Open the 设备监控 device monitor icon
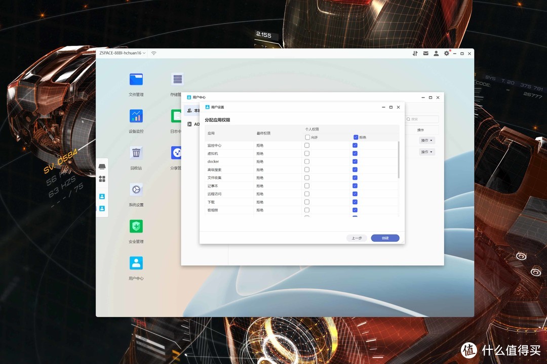 136,116
